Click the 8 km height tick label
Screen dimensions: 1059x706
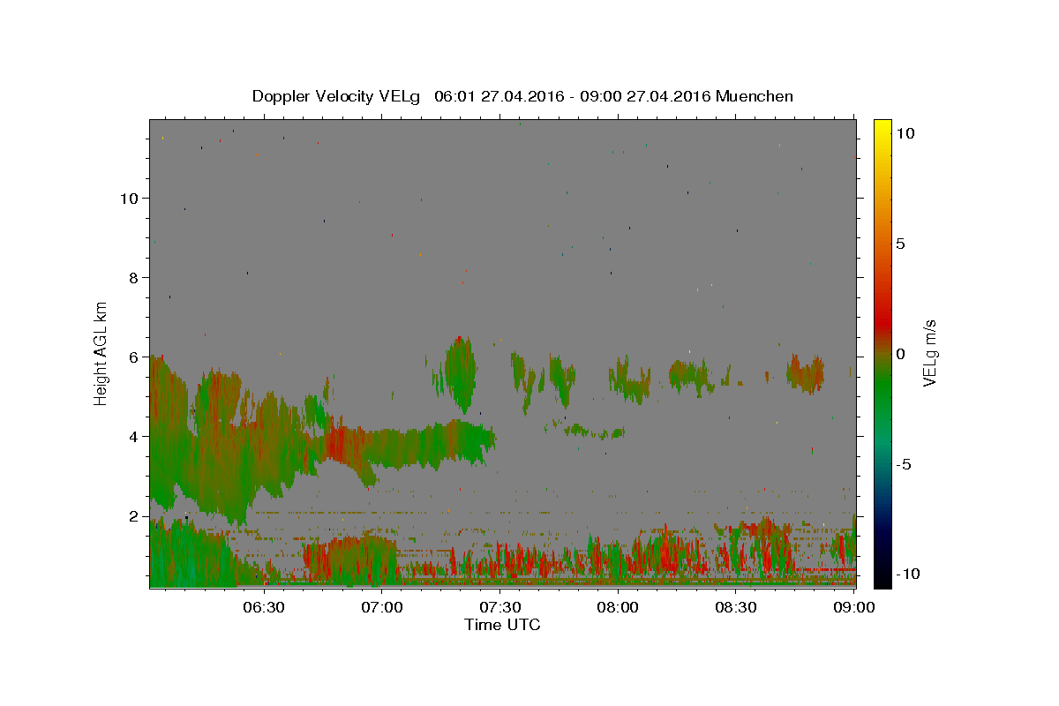click(x=133, y=277)
